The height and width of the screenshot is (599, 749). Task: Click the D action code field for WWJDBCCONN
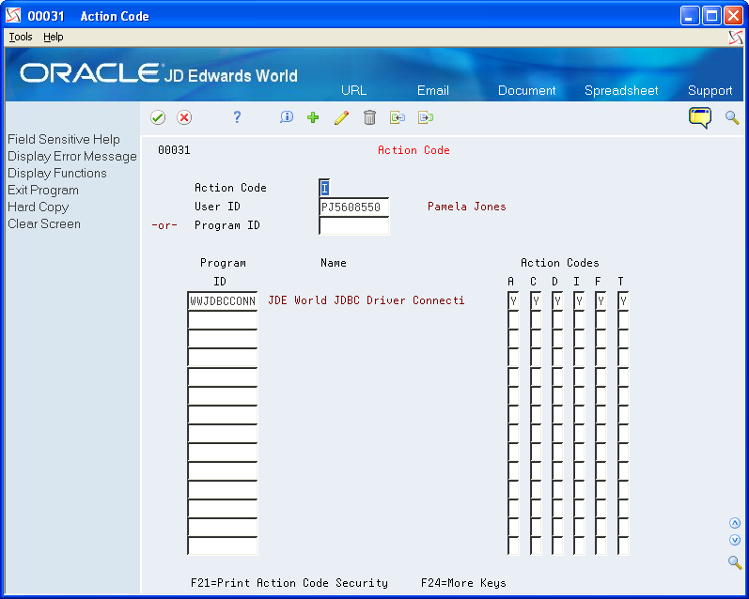[x=557, y=300]
